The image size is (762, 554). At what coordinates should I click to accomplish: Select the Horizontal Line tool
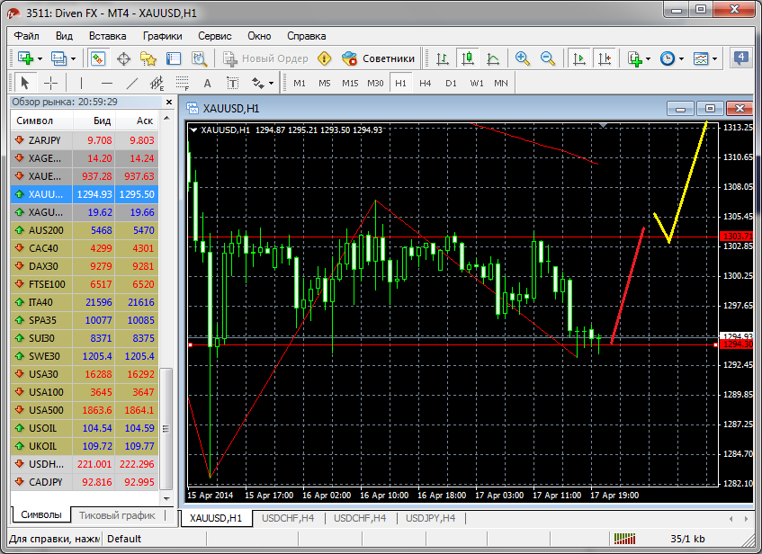point(107,83)
